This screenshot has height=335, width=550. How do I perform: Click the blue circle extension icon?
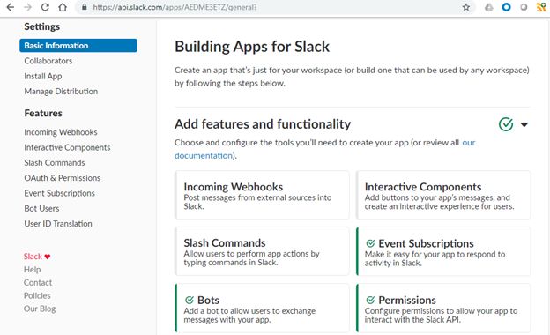(506, 7)
